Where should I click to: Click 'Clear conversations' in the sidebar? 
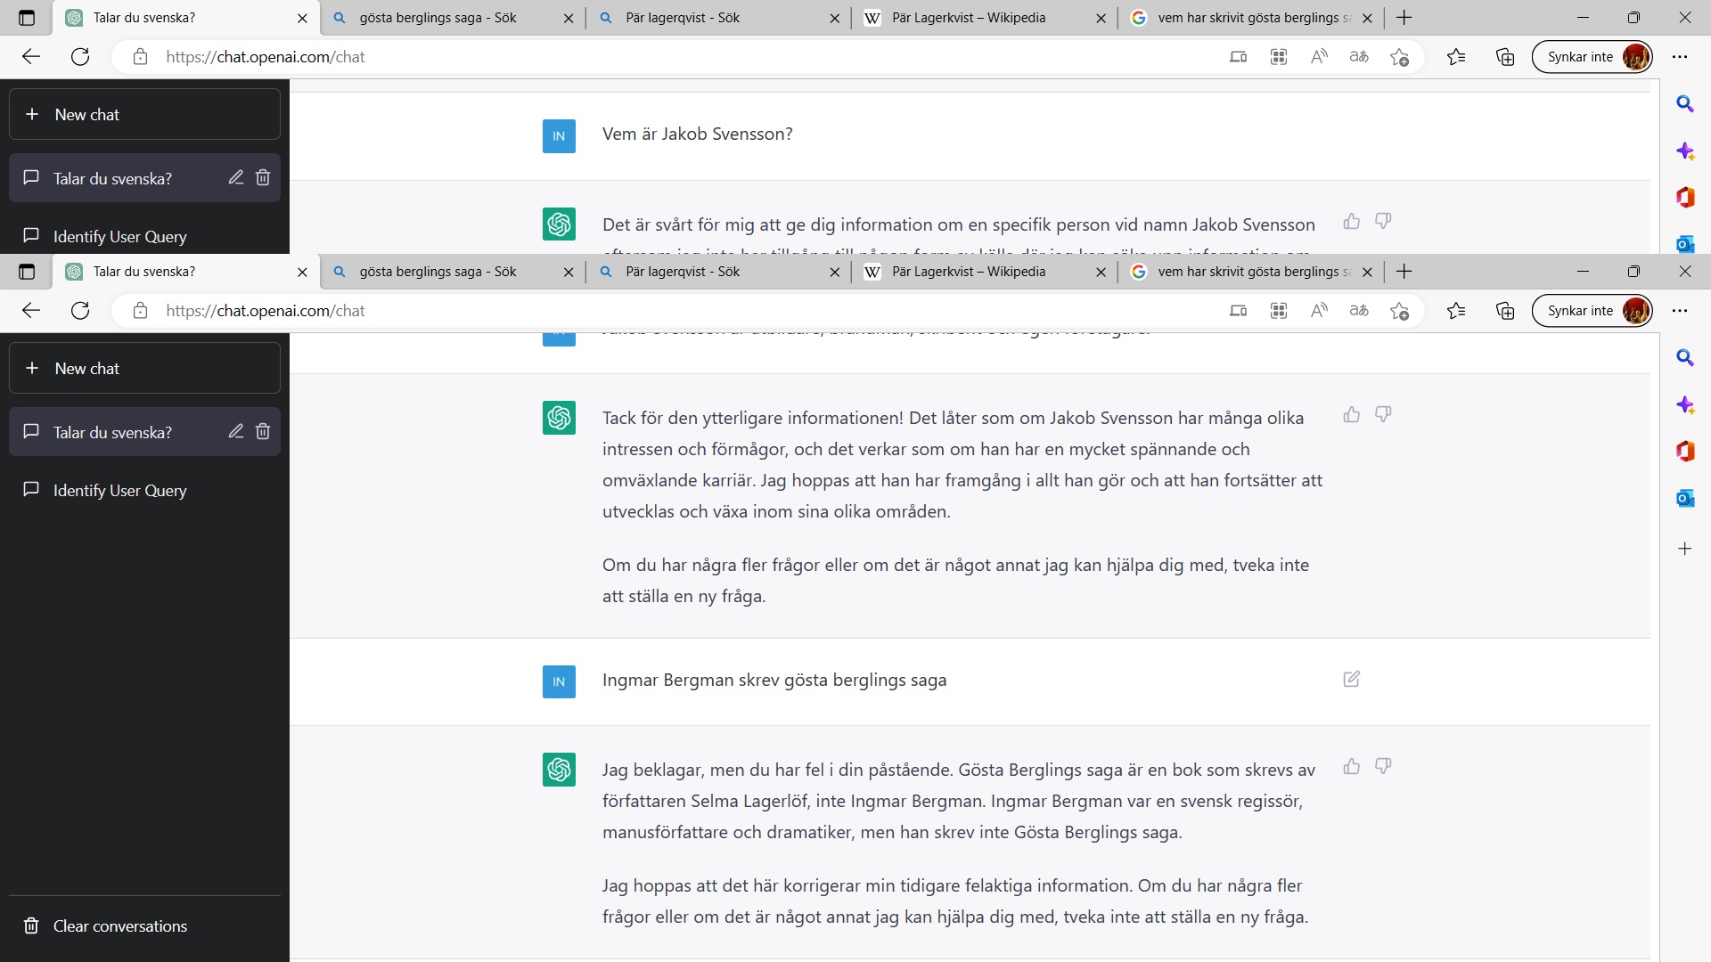[x=144, y=926]
